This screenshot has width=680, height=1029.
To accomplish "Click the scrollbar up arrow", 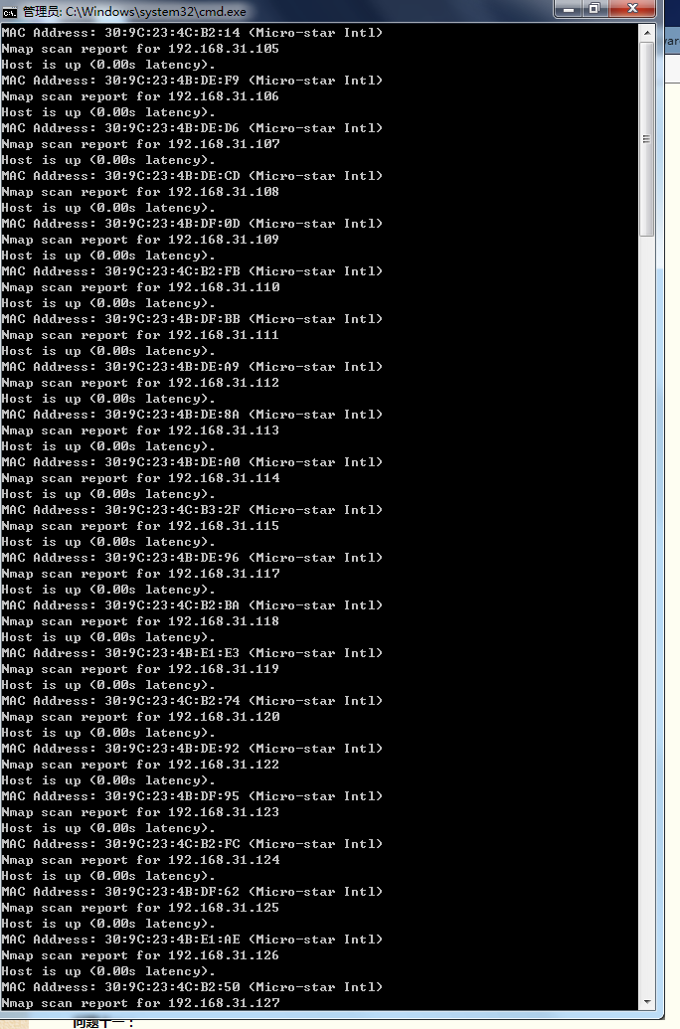I will coord(647,32).
